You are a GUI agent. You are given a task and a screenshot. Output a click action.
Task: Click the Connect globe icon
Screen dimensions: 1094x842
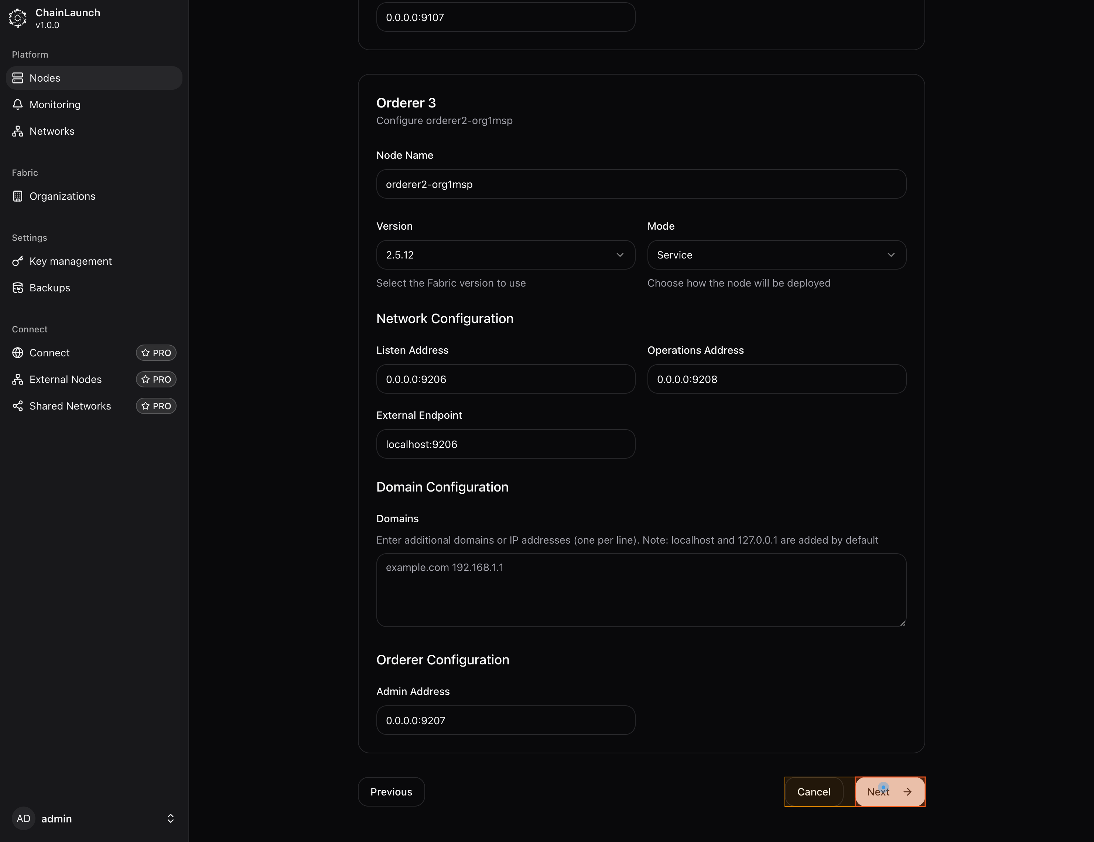17,353
